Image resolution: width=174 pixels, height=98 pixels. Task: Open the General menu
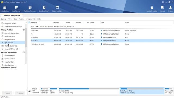tap(4, 19)
